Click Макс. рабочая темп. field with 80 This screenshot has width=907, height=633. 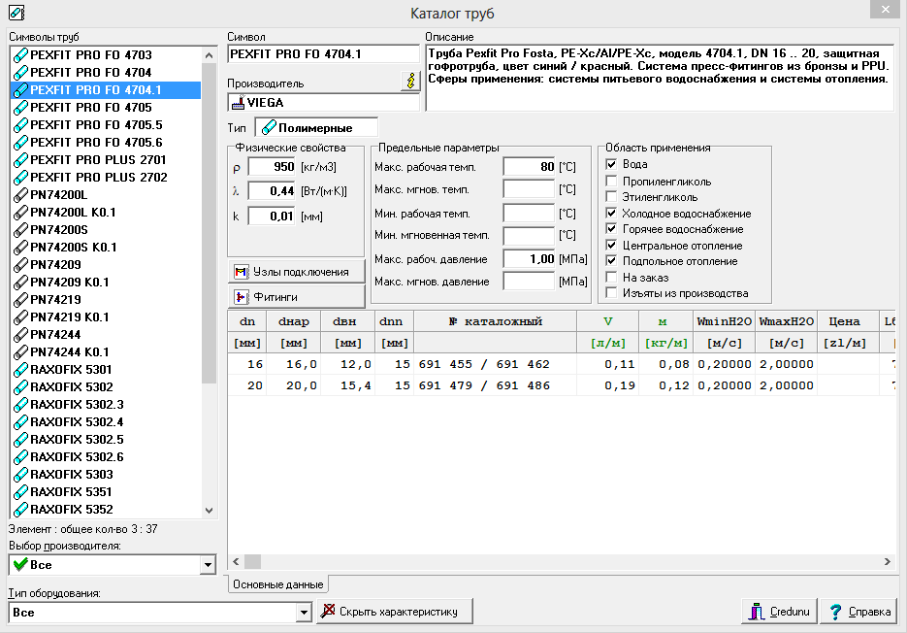[530, 167]
